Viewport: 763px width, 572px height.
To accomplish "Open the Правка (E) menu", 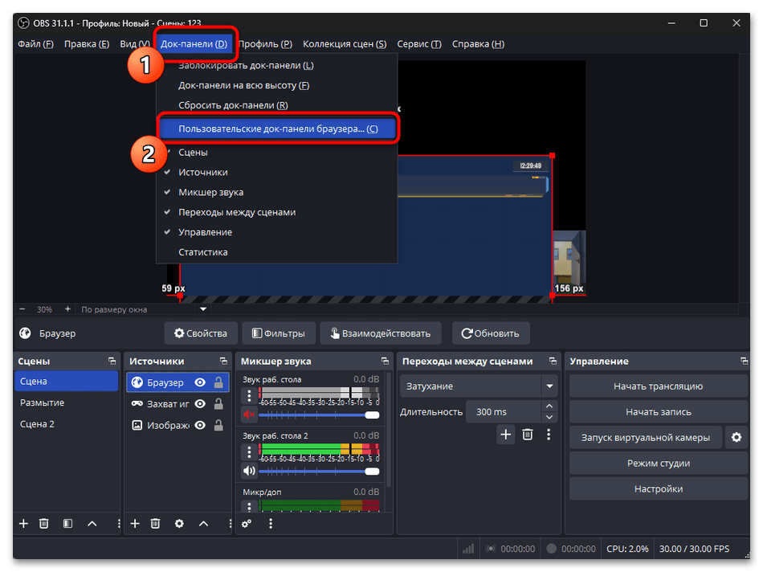I will 87,44.
